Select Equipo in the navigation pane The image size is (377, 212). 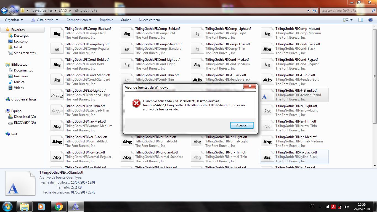[x=16, y=111]
